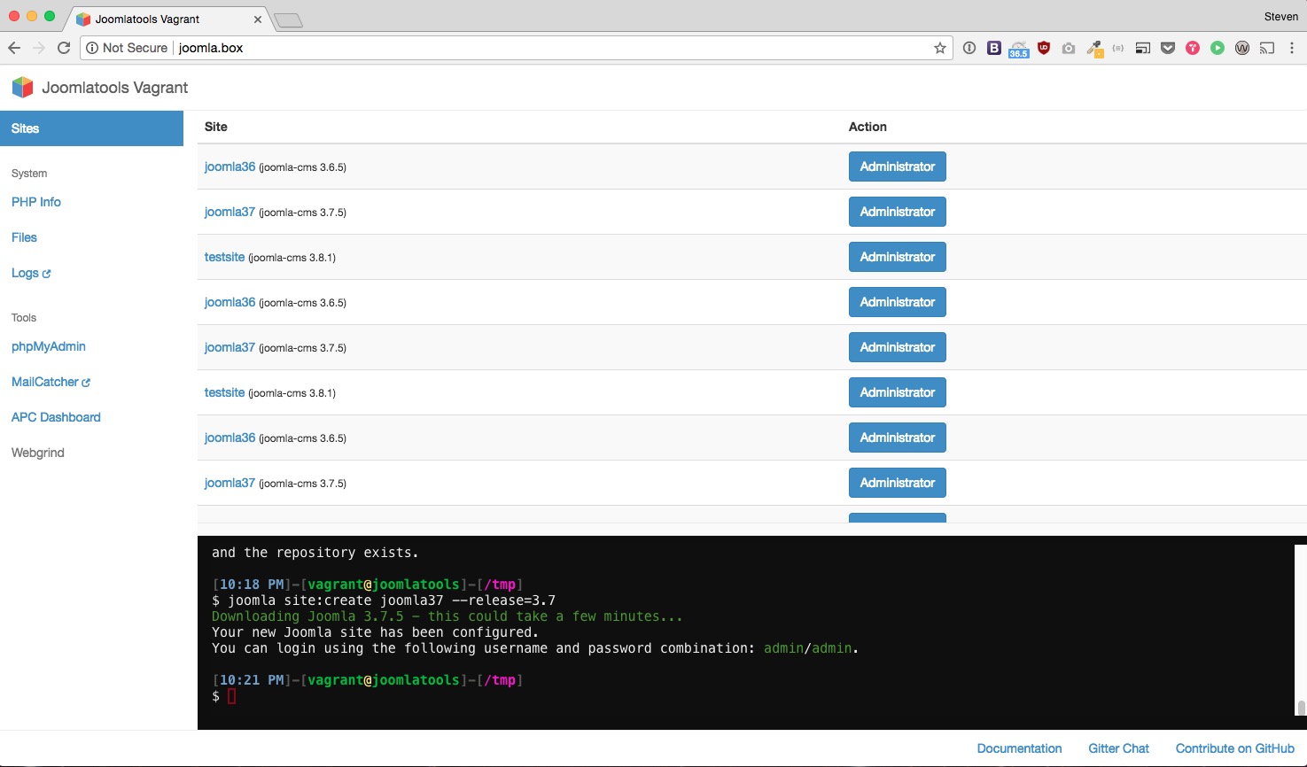Open the 1Password extension icon

(x=969, y=48)
